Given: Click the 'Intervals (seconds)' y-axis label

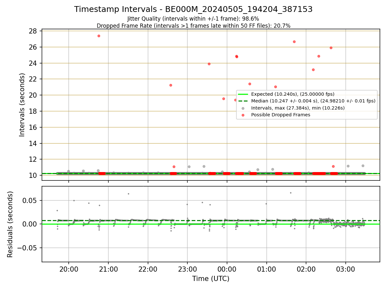Looking at the screenshot, I should [22, 105].
